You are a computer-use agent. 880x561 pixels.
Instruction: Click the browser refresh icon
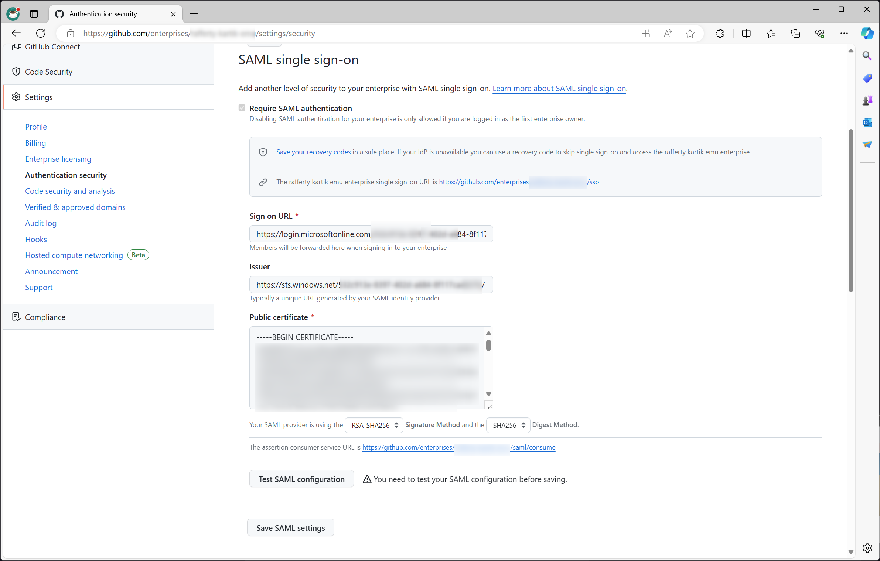(x=41, y=33)
